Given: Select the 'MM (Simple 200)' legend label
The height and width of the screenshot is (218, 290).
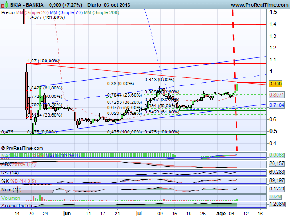Looking at the screenshot, I should click(102, 12).
